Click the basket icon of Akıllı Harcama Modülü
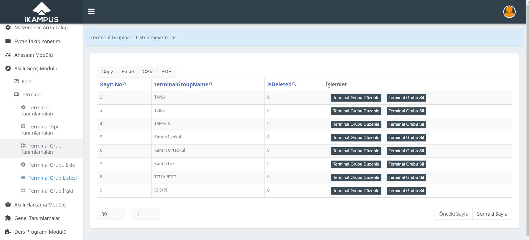Image resolution: width=529 pixels, height=240 pixels. (8, 205)
